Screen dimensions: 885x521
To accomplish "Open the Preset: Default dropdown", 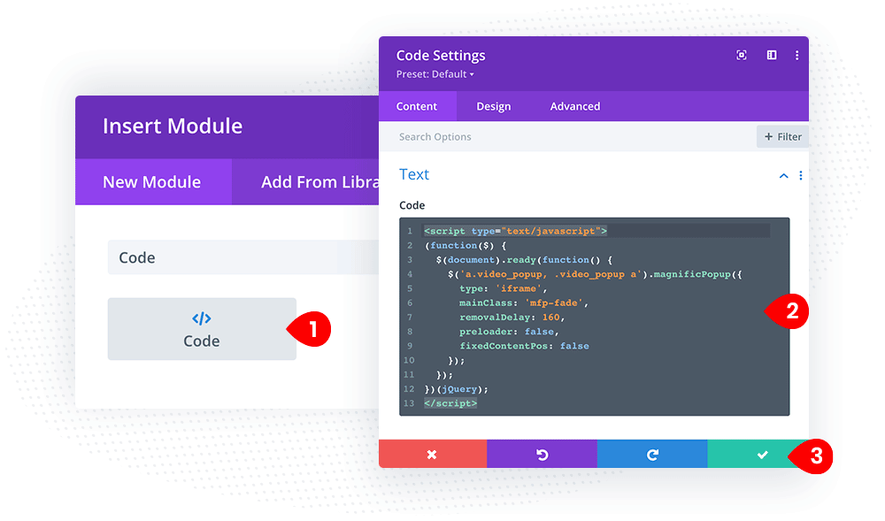I will click(x=434, y=74).
